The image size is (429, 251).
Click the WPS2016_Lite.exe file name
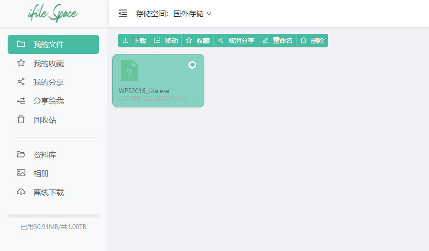(144, 91)
